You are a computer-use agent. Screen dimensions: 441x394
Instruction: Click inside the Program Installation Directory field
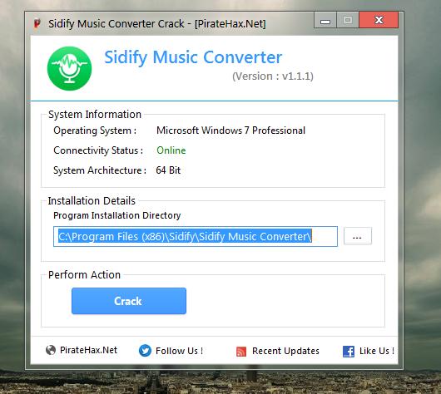pyautogui.click(x=196, y=236)
